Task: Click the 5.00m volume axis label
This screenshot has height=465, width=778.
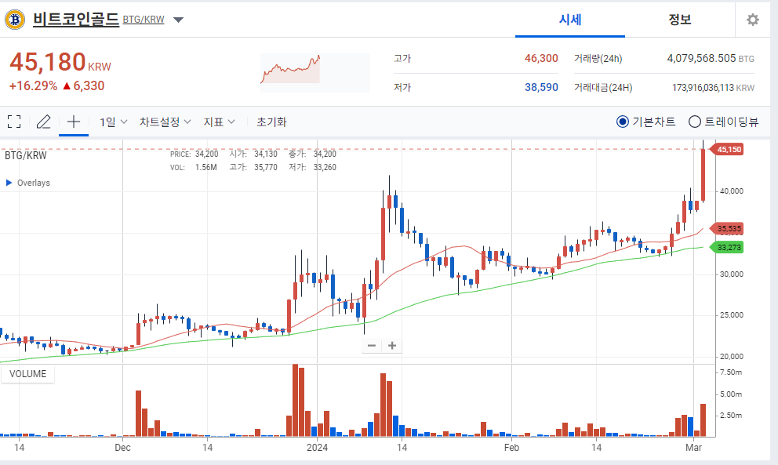Action: [x=731, y=394]
